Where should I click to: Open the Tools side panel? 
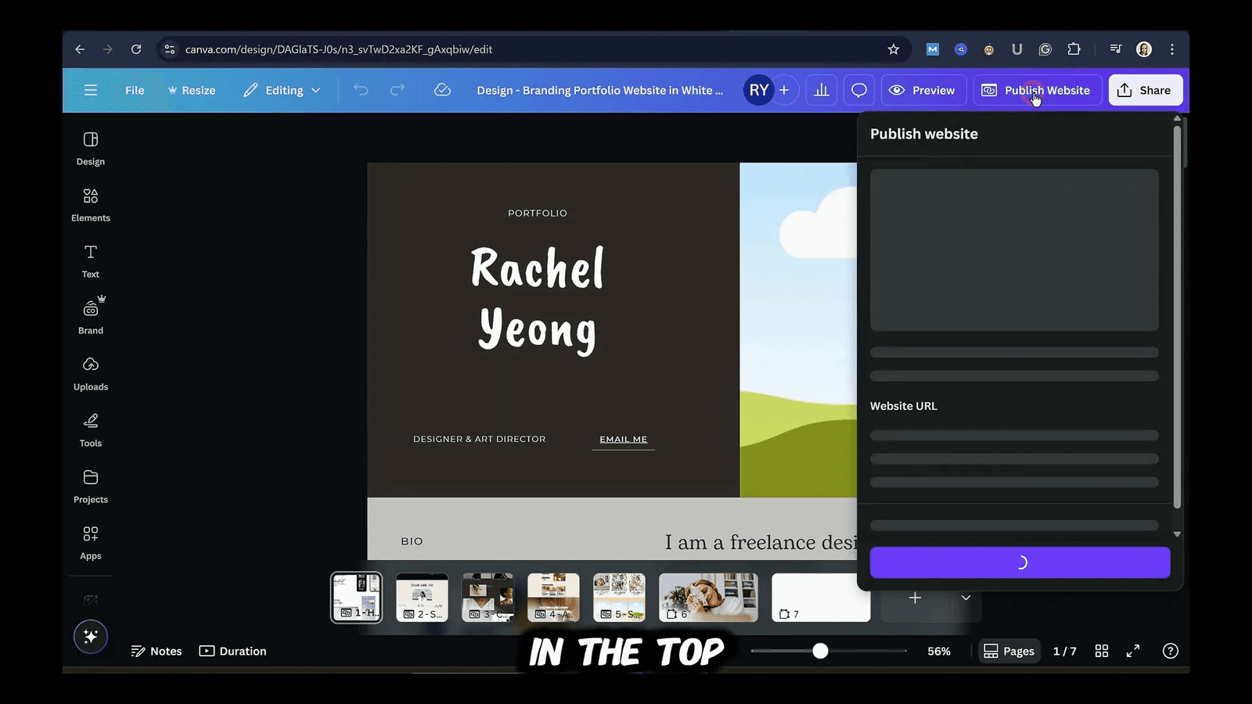tap(91, 430)
